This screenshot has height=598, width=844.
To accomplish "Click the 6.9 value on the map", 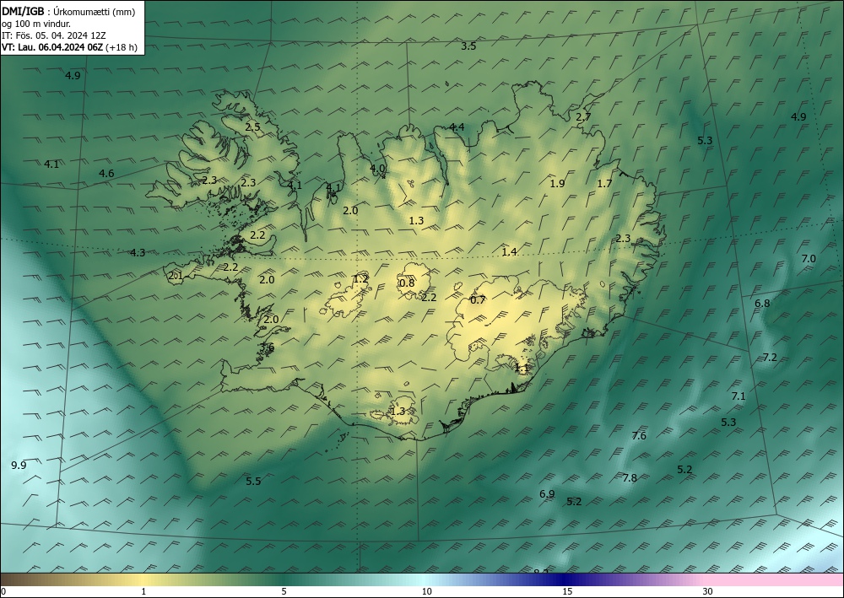I will click(x=547, y=494).
